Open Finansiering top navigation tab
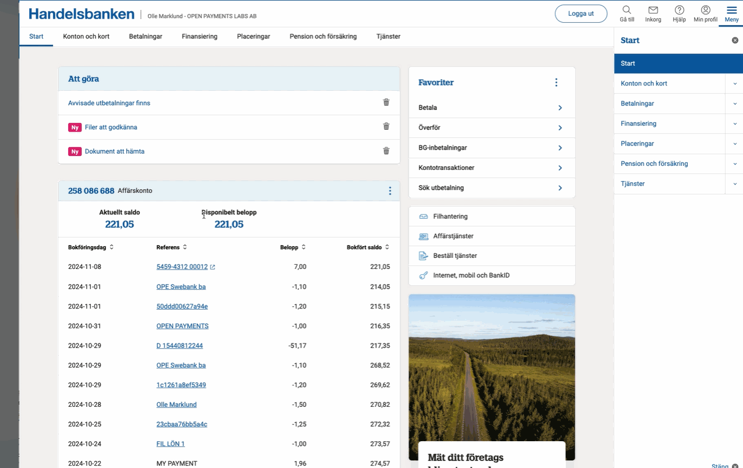Screen dimensions: 743x468 [x=199, y=36]
